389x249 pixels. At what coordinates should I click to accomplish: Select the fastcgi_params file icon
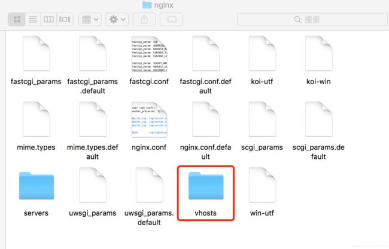click(37, 54)
